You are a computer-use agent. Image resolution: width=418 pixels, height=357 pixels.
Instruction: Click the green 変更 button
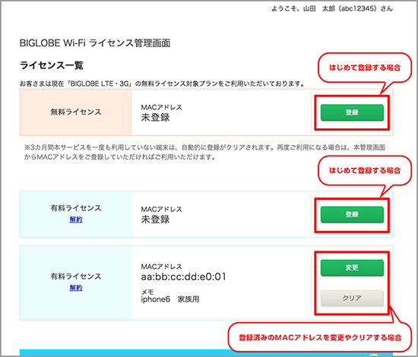pos(352,267)
